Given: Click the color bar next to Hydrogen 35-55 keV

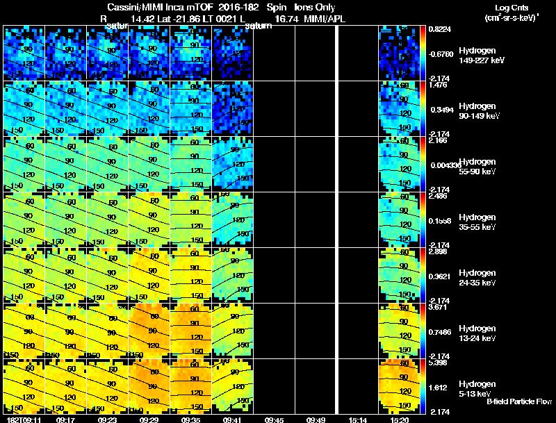Looking at the screenshot, I should click(x=423, y=219).
